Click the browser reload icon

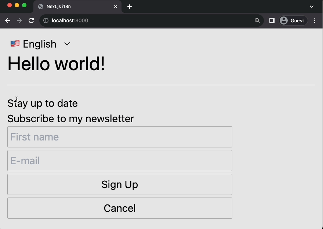point(31,20)
